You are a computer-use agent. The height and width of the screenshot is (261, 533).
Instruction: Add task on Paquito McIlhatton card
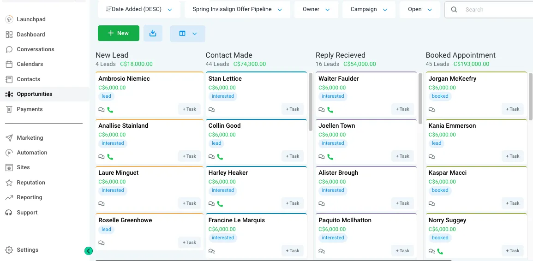point(402,251)
